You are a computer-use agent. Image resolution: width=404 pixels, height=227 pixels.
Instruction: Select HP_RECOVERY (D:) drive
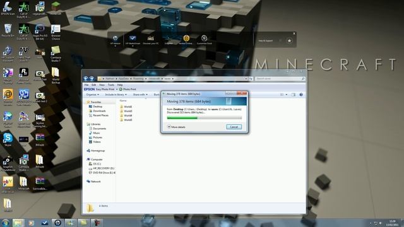104,168
